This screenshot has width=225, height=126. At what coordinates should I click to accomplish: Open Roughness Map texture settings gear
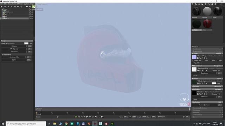(198, 71)
